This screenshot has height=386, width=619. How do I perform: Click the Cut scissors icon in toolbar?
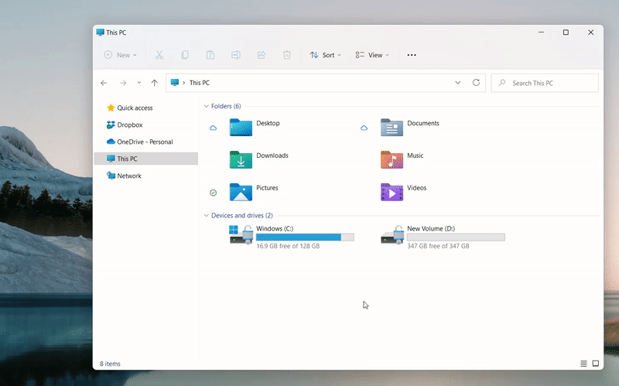(x=159, y=55)
